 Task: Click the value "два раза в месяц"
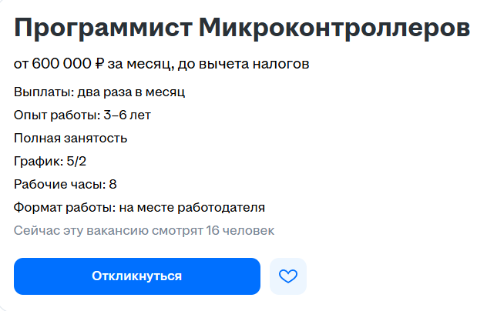point(131,92)
